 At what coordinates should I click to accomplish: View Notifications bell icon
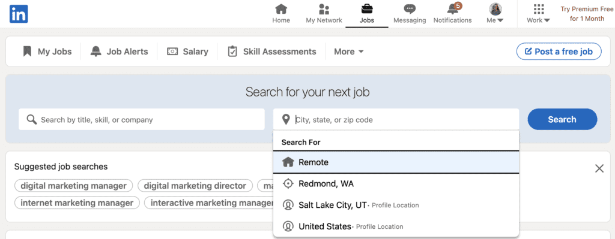point(453,9)
